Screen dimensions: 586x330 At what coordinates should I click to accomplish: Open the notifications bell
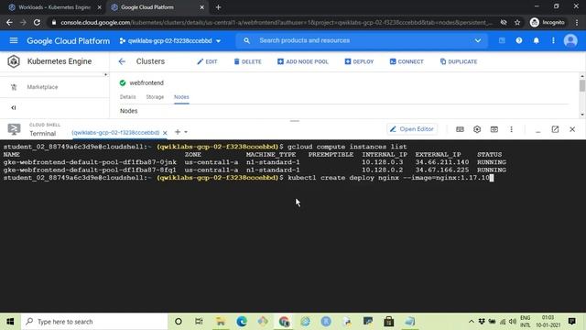point(537,40)
